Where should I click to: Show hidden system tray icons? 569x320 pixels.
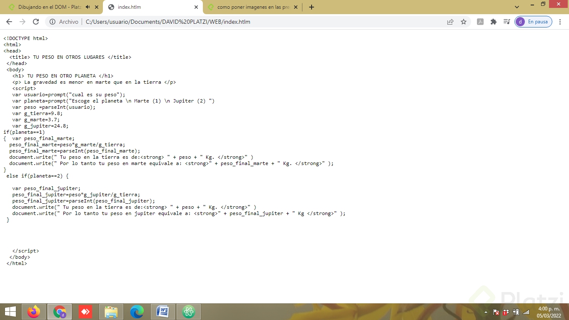[486, 312]
